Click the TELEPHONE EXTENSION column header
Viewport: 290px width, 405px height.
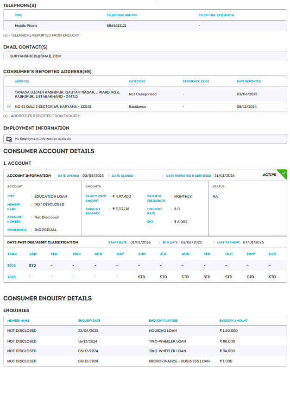tap(216, 15)
